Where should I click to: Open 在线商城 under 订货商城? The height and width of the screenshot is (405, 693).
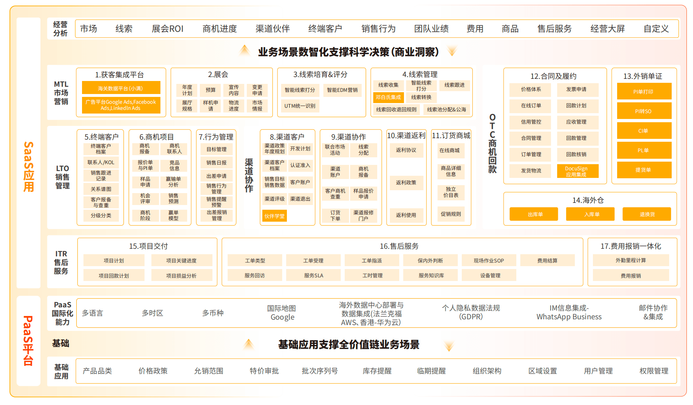(449, 150)
